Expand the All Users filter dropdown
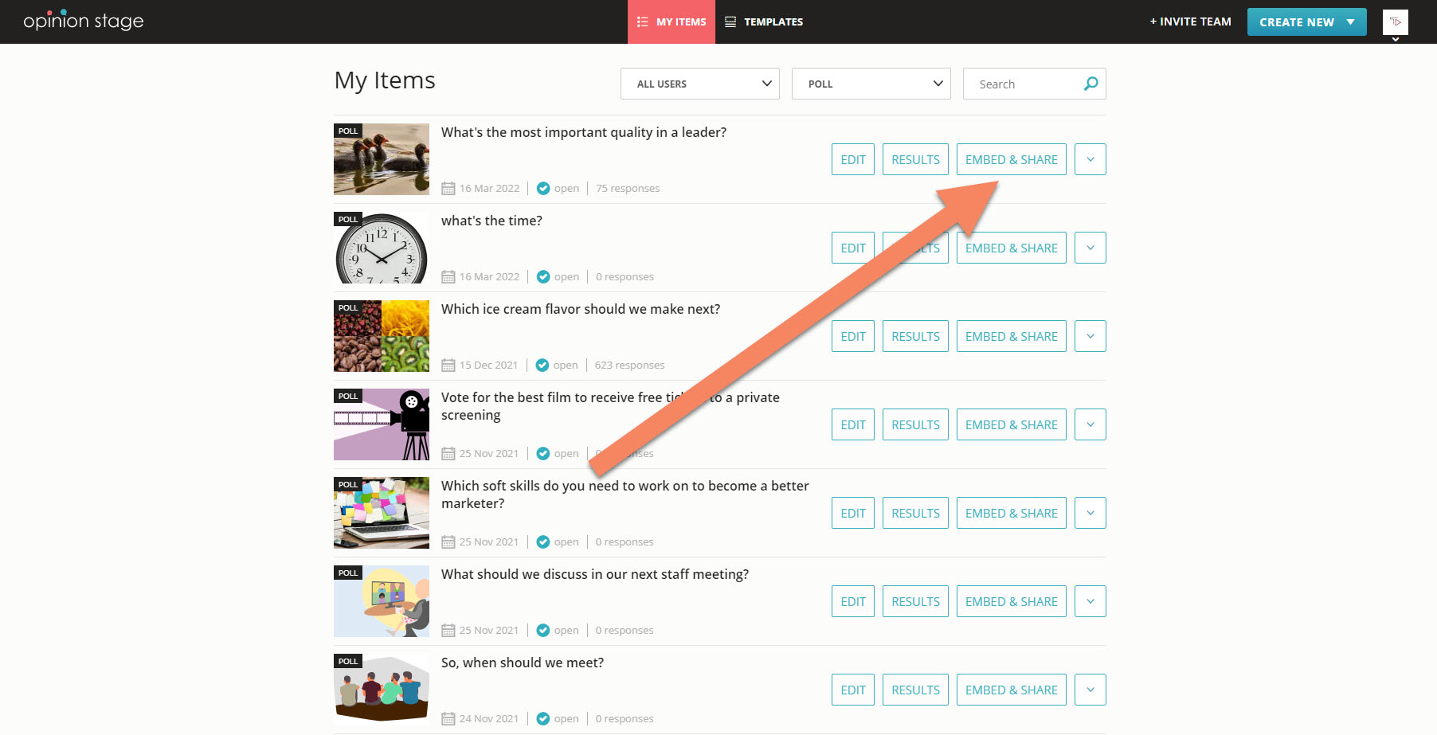The height and width of the screenshot is (735, 1437). coord(699,84)
